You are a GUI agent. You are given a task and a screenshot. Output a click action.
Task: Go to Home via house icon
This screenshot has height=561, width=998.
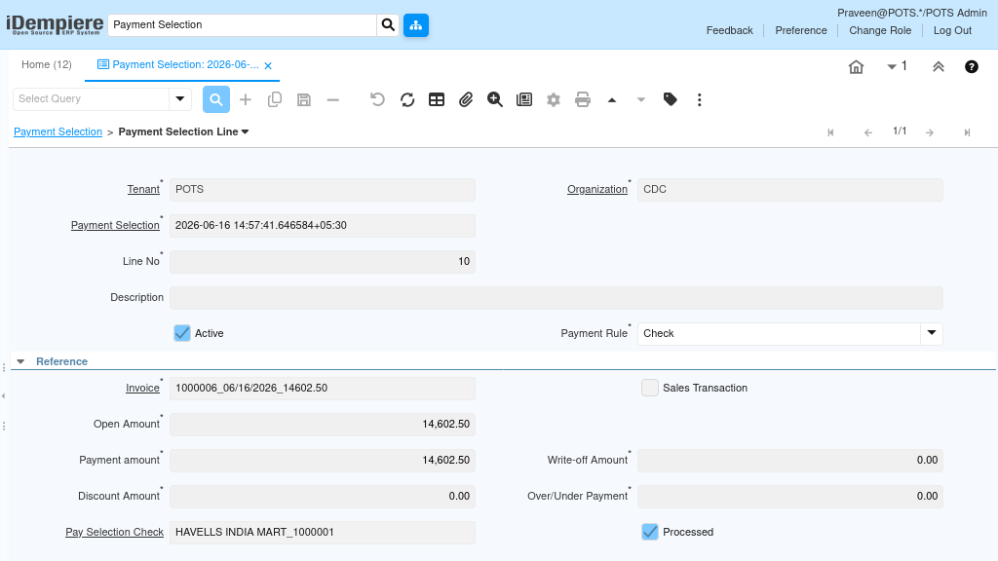(x=856, y=67)
